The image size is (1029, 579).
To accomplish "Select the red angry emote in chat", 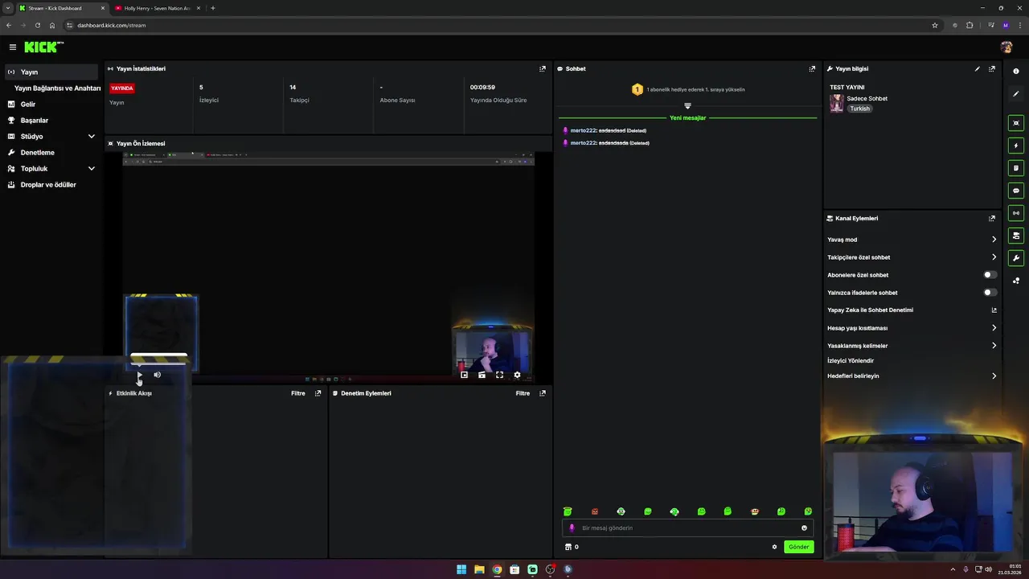I will pyautogui.click(x=595, y=511).
